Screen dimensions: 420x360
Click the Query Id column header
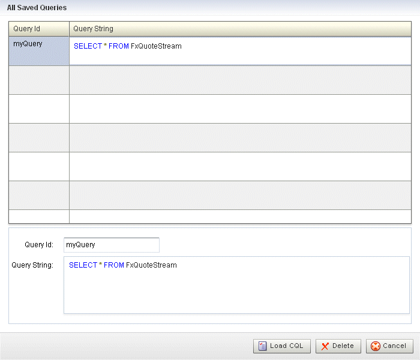point(39,29)
